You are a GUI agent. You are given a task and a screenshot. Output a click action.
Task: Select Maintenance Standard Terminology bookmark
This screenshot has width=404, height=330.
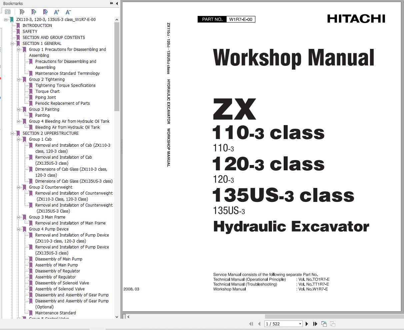pyautogui.click(x=68, y=74)
